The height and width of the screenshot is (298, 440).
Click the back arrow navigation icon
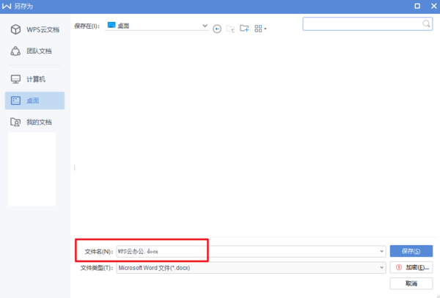click(217, 29)
